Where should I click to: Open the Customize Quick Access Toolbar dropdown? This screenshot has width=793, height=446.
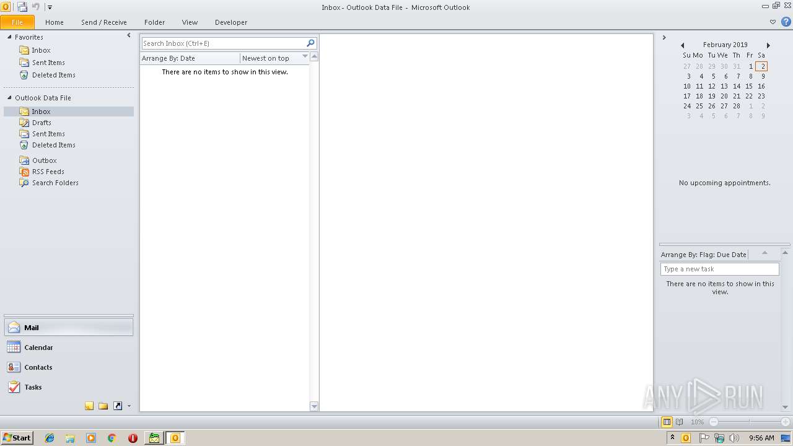[50, 7]
